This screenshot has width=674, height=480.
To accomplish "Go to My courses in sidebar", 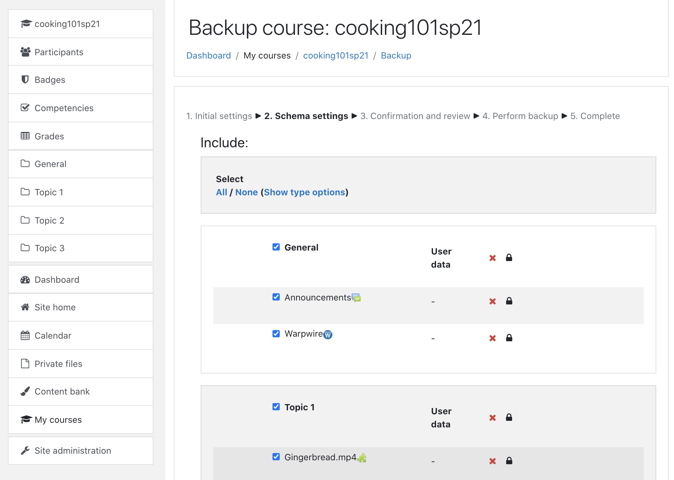I will point(58,420).
